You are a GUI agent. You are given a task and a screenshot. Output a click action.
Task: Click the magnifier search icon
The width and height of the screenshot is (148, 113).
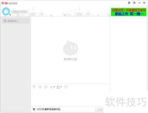pos(5,21)
